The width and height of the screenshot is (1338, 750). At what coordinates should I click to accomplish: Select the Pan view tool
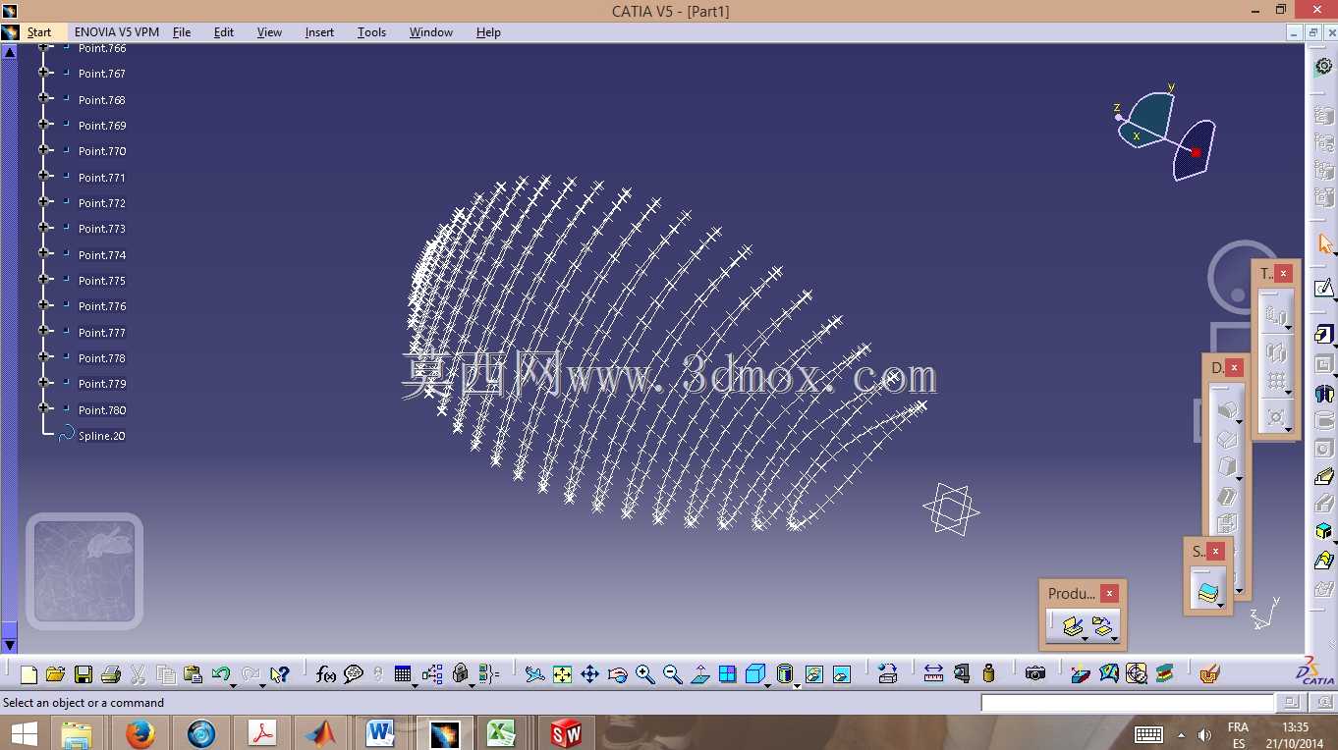pos(589,674)
